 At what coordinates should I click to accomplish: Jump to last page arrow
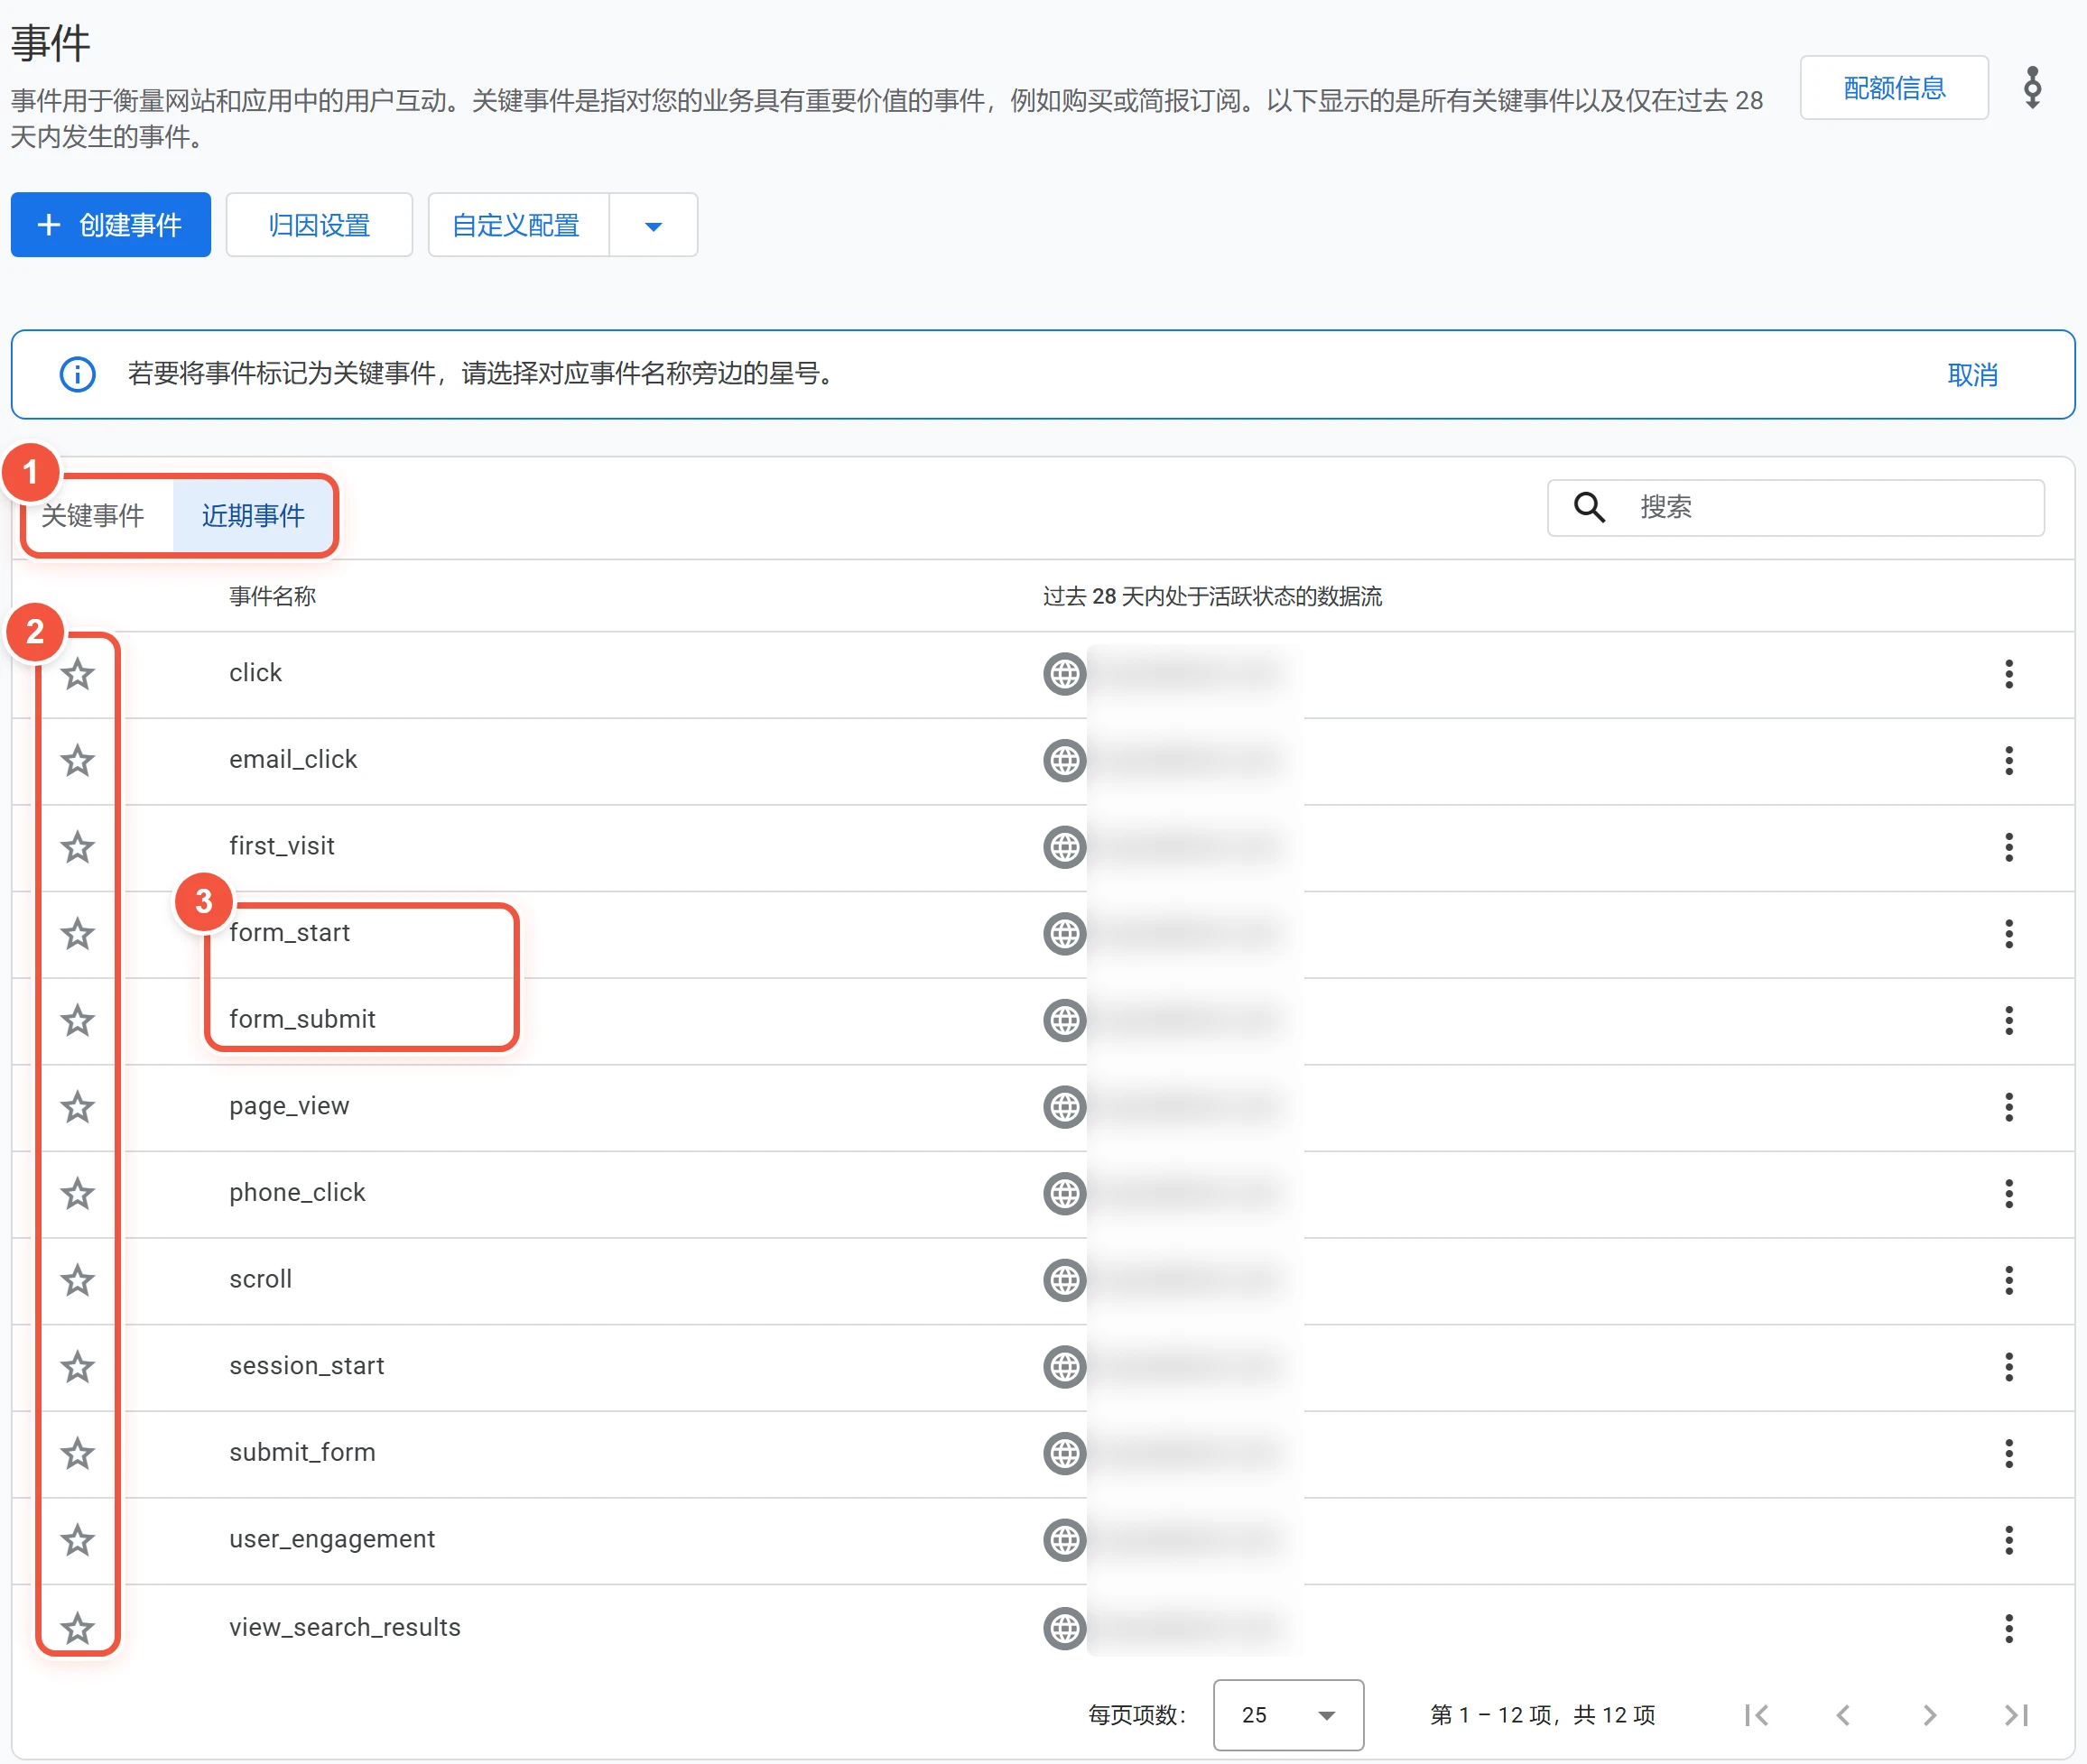pos(2016,1715)
